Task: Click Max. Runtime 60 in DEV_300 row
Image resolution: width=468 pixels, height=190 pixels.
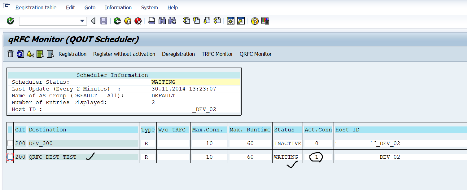Action: pos(250,143)
